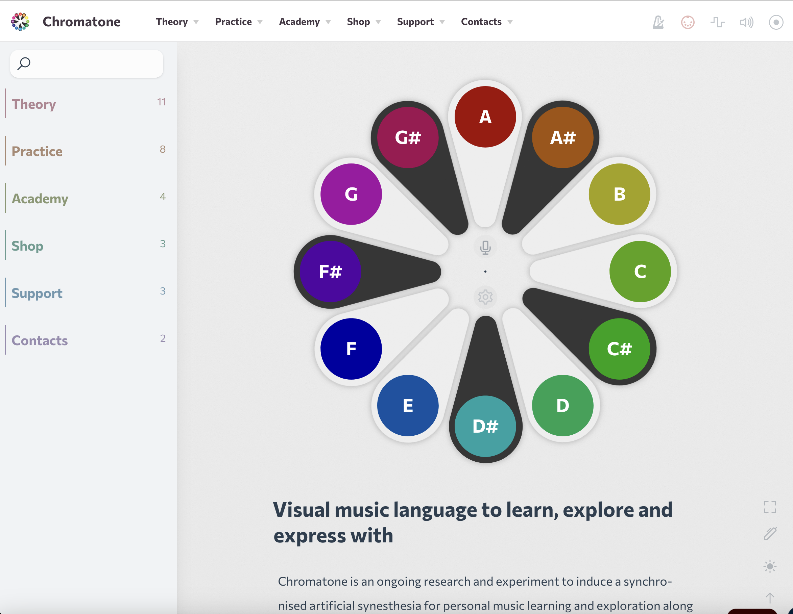Open the Shop menu in top navigation
793x614 pixels.
(x=358, y=22)
